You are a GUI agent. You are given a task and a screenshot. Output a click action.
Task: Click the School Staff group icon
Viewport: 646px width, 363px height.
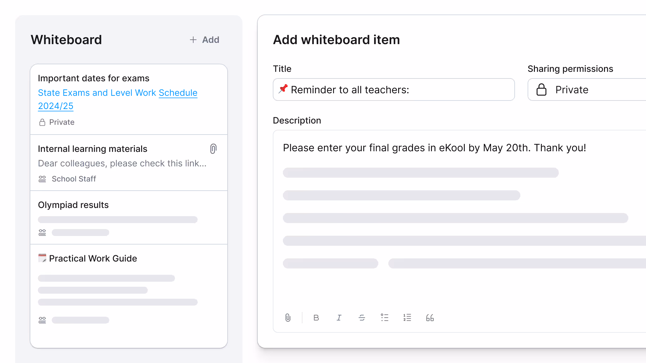pos(42,179)
